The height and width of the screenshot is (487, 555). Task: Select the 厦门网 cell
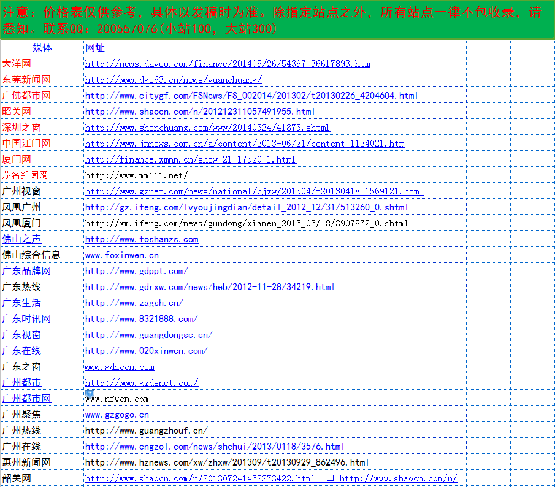tap(42, 159)
